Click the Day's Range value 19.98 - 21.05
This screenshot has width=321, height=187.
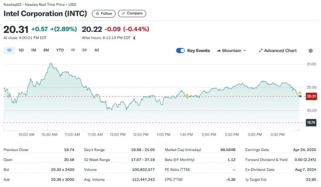click(x=143, y=150)
